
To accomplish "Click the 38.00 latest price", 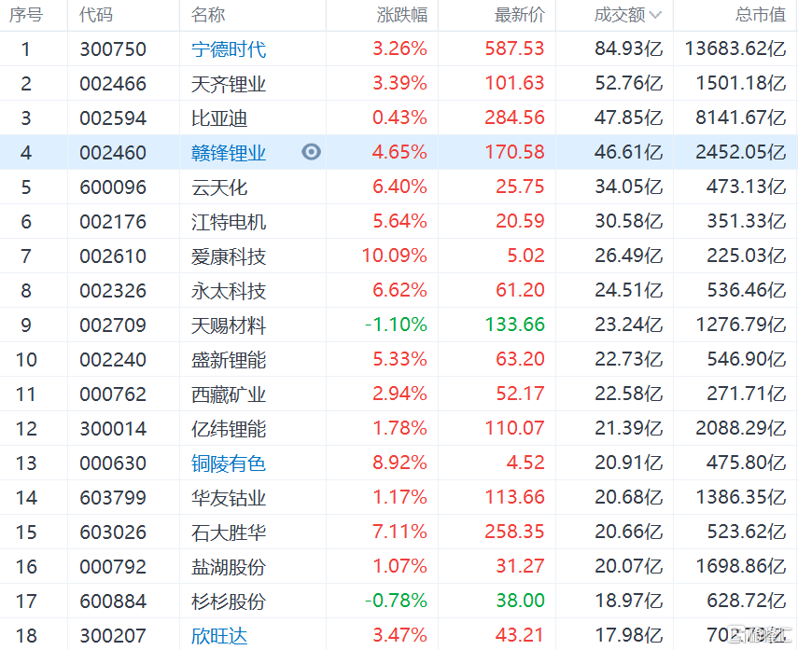I will coord(520,601).
